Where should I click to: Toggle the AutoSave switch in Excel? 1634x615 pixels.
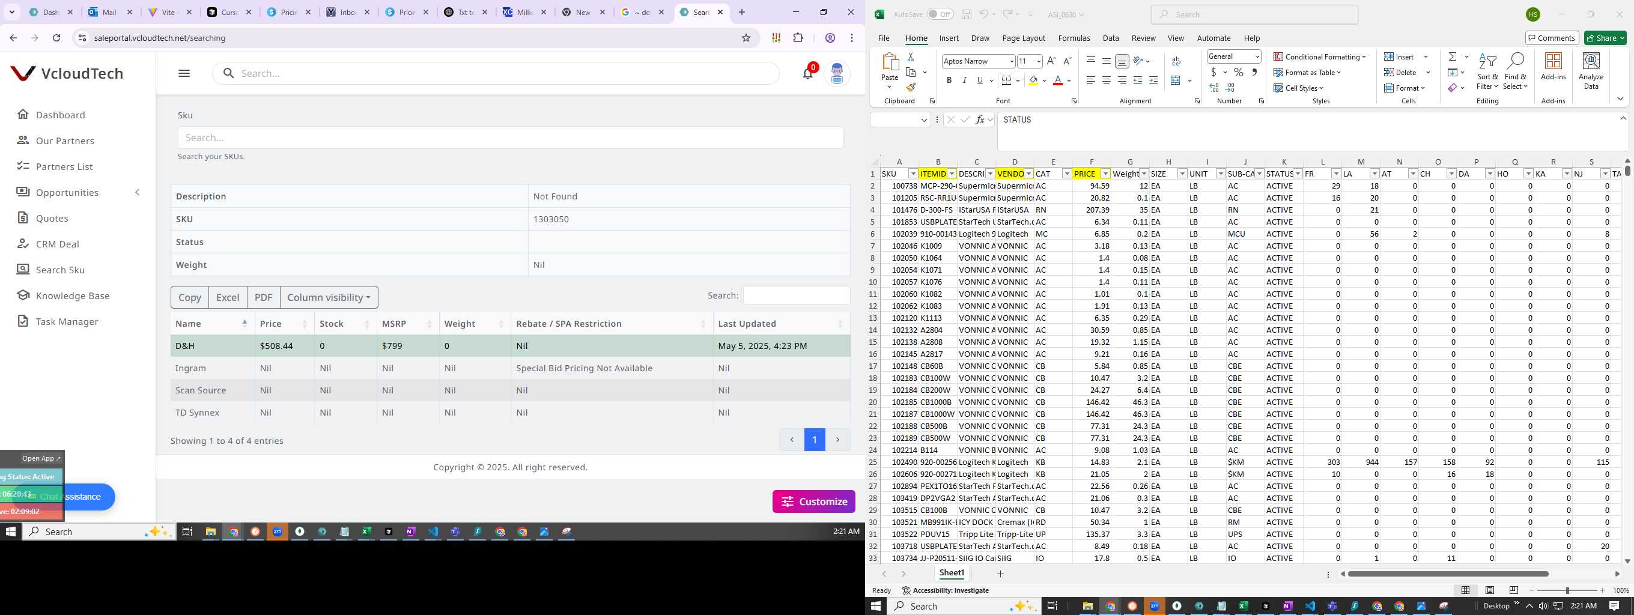pos(940,14)
